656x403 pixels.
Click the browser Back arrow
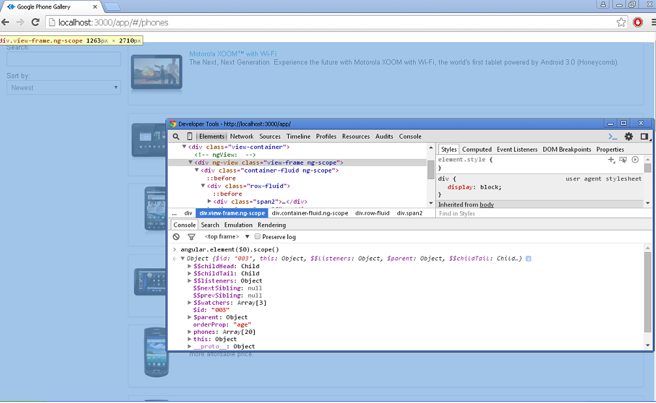pos(5,22)
